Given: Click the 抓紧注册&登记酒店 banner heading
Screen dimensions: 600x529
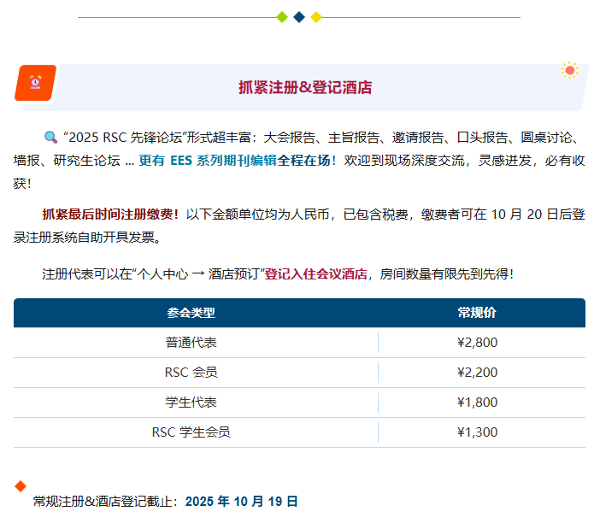Looking at the screenshot, I should pyautogui.click(x=305, y=87).
